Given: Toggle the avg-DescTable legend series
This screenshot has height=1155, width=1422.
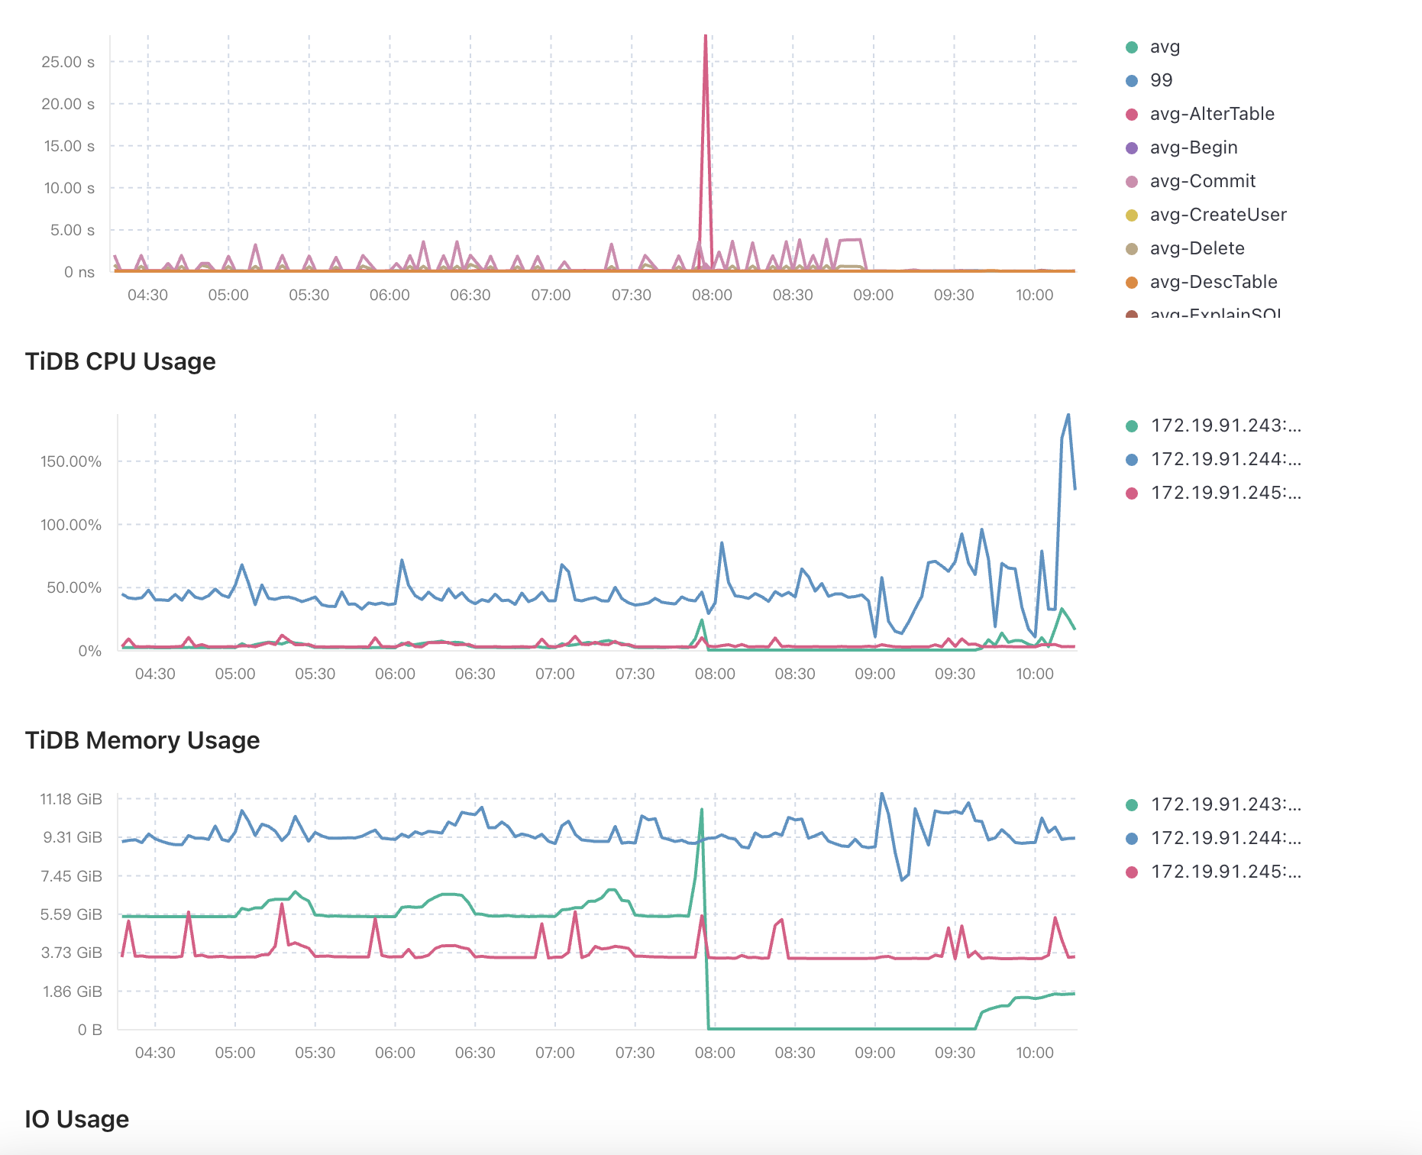Looking at the screenshot, I should click(x=1213, y=282).
